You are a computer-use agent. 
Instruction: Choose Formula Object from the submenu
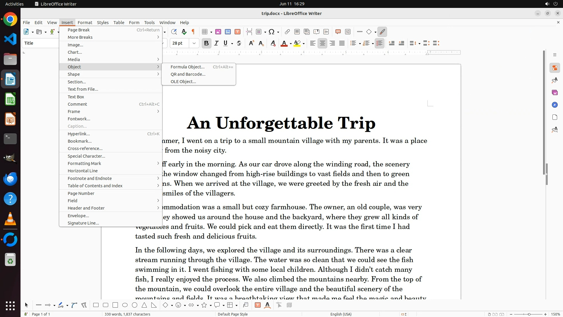[x=187, y=67]
